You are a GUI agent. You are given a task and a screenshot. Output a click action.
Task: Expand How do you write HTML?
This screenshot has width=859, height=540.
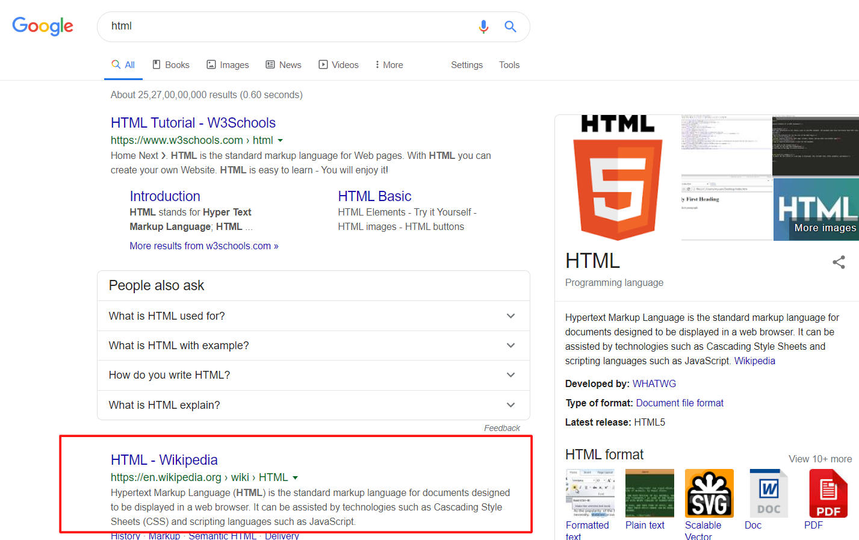(313, 375)
